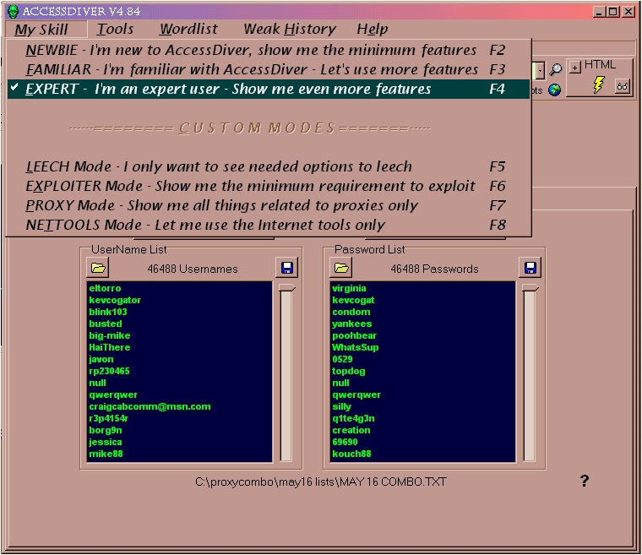Select username rp230465
The image size is (642, 555).
[109, 372]
